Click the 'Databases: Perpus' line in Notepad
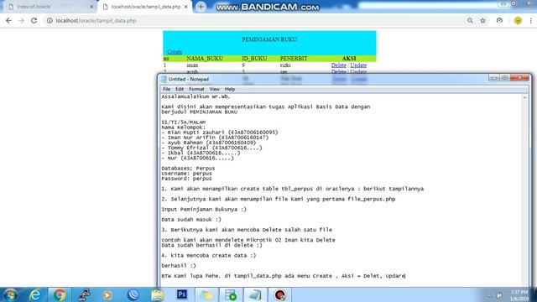The image size is (537, 302). (188, 169)
